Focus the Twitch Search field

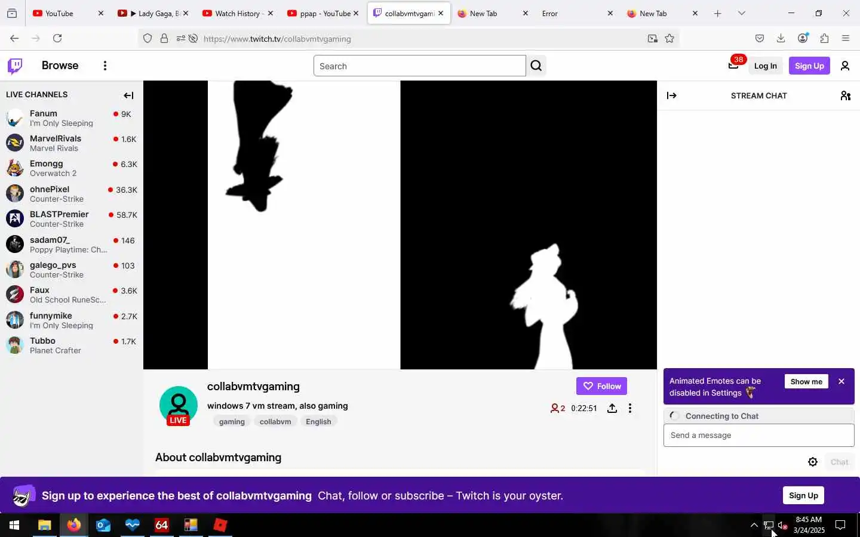click(419, 66)
